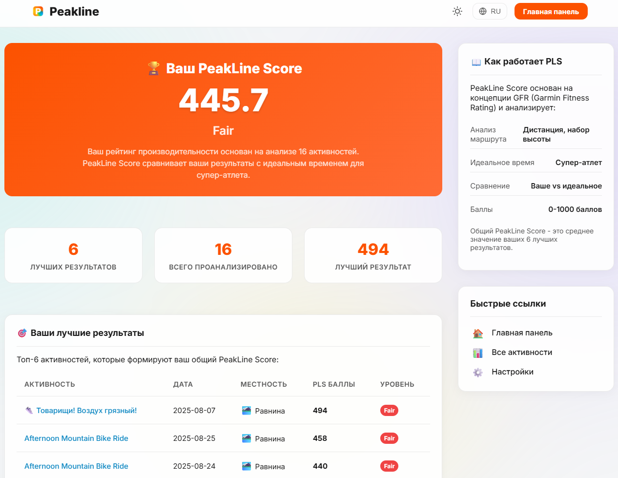Viewport: 618px width, 478px height.
Task: Click the Лучший результат 494 stat card
Action: (373, 255)
